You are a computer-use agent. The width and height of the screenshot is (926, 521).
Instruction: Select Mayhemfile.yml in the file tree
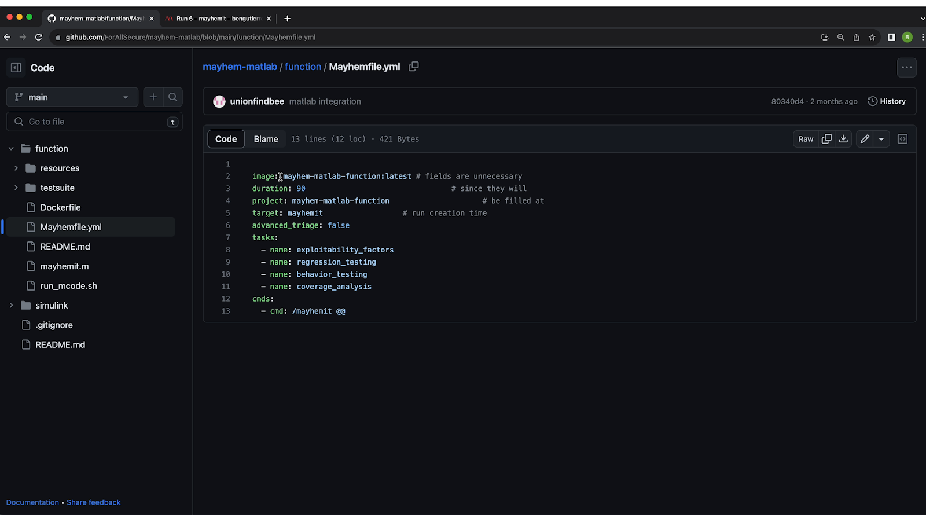[71, 227]
